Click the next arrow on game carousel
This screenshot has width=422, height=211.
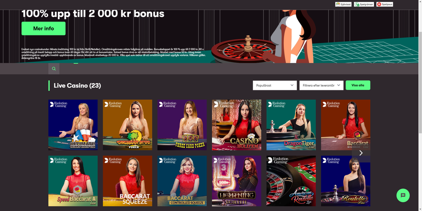[x=361, y=153]
